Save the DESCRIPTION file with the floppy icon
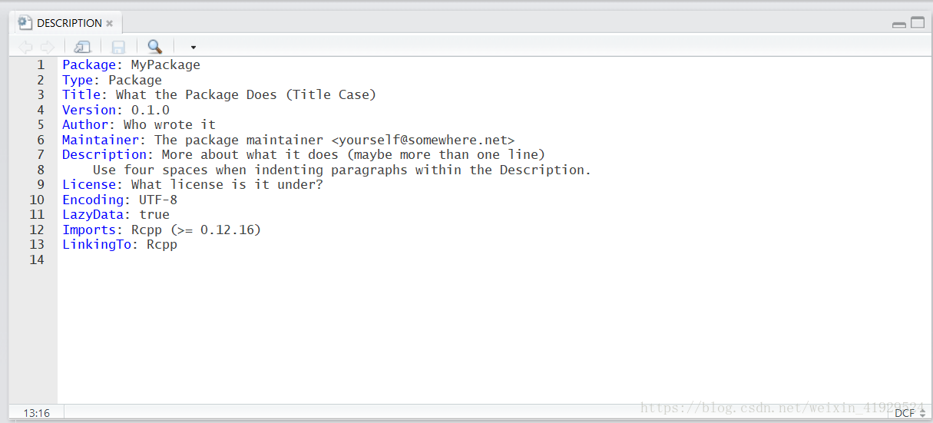This screenshot has height=423, width=933. click(118, 47)
